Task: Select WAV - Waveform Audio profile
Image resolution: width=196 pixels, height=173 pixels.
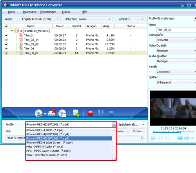Action: 69,155
